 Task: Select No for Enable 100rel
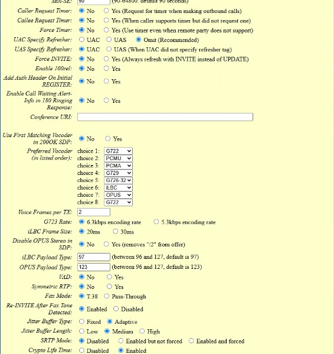81,68
